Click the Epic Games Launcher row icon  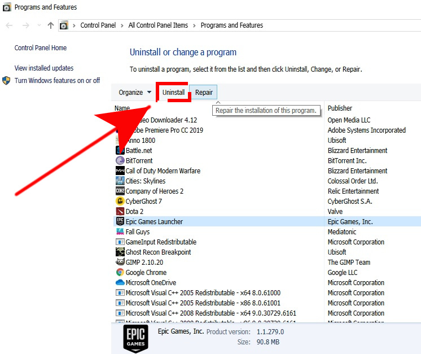tap(120, 221)
